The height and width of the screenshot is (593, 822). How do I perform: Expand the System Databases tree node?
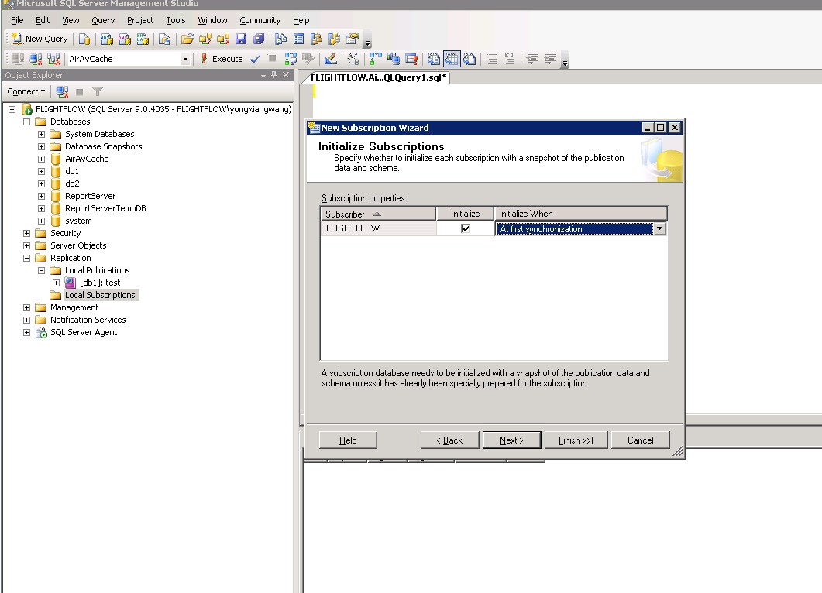point(41,134)
